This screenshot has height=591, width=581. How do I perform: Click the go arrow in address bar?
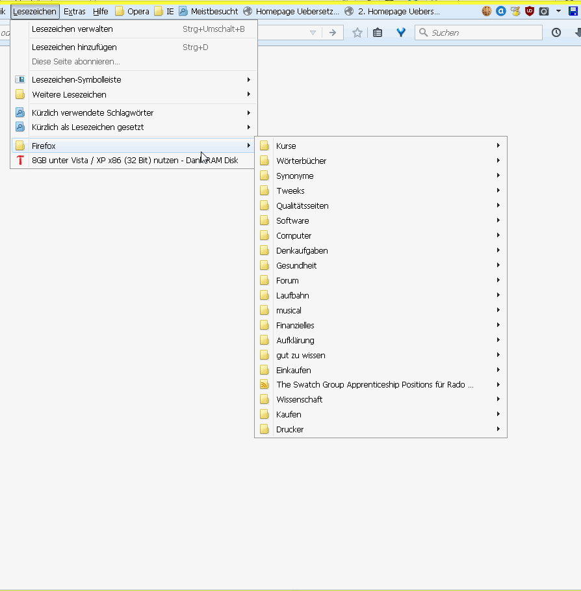click(332, 33)
